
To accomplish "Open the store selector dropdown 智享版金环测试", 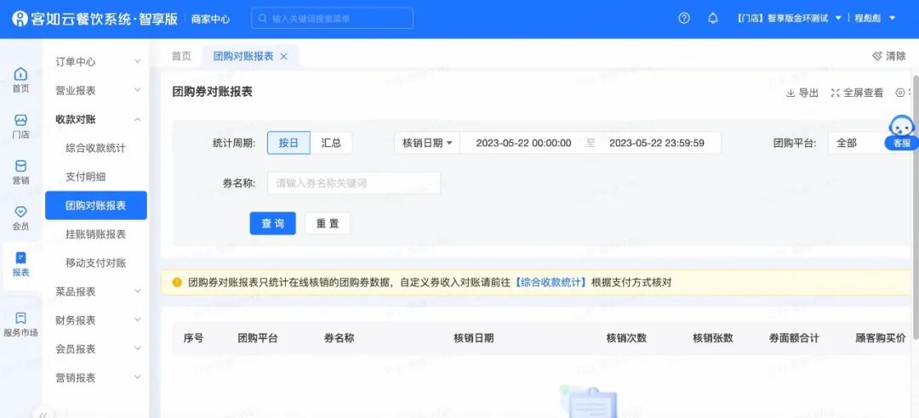I will [x=789, y=18].
